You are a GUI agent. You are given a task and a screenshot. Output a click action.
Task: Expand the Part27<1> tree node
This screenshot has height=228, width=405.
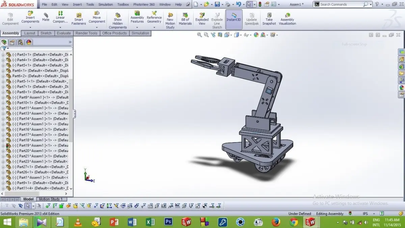(x=3, y=167)
